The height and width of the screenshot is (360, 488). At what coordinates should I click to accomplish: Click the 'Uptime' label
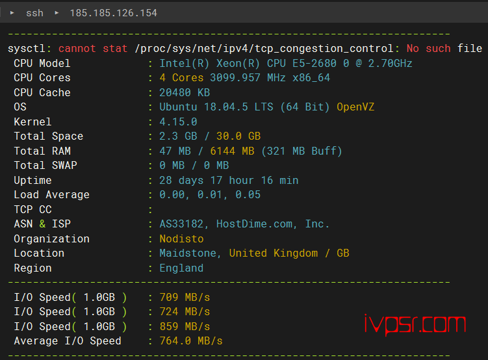(x=32, y=181)
